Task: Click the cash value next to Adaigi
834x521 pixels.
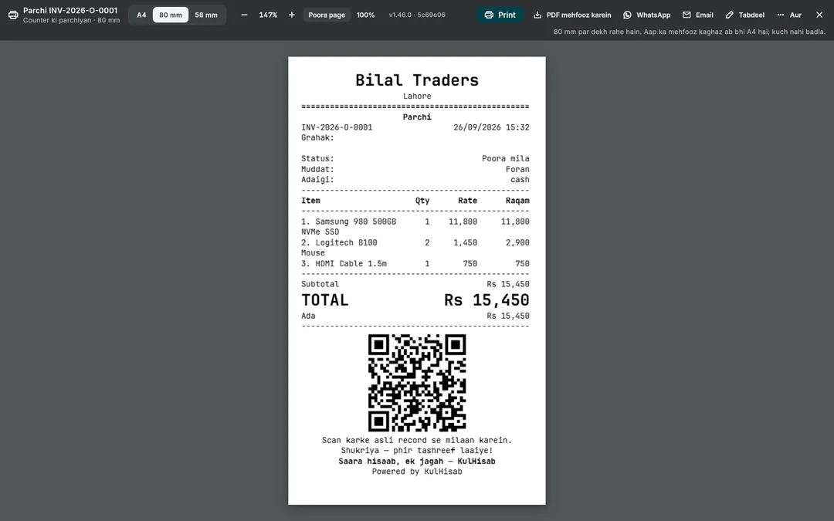Action: [x=520, y=180]
